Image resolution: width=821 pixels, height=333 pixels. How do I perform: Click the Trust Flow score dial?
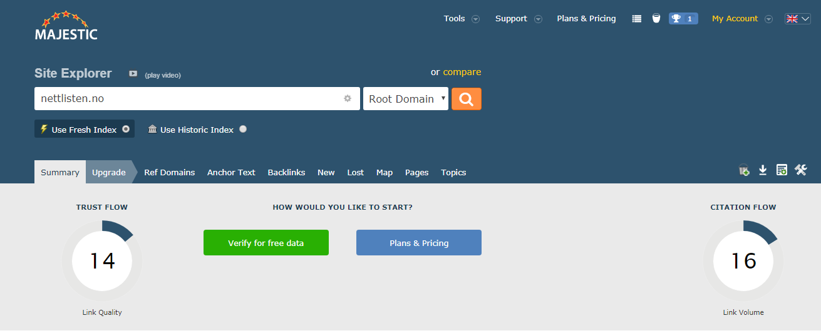pyautogui.click(x=102, y=260)
